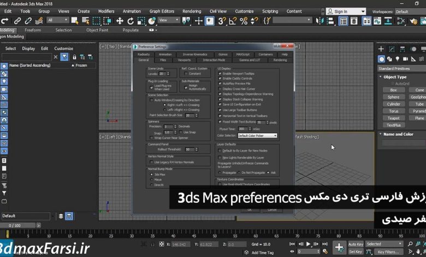Image resolution: width=426 pixels, height=257 pixels.
Task: Activate Bind to Space Warp icon
Action: click(x=39, y=21)
